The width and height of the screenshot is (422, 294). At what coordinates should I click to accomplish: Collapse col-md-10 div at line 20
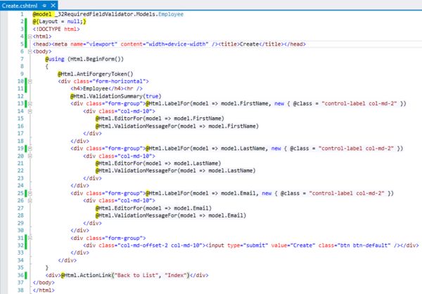coord(30,156)
